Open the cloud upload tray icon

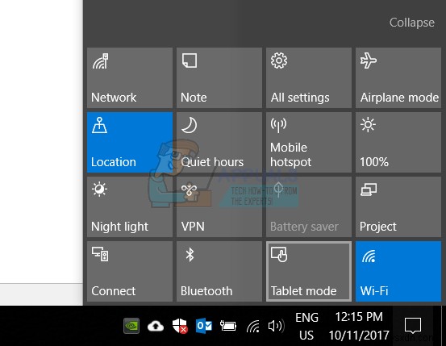(x=156, y=326)
